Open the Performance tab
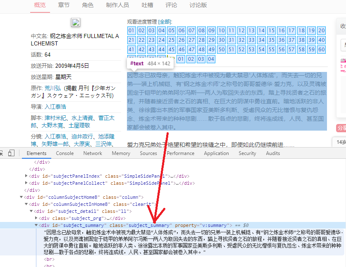 pos(181,153)
